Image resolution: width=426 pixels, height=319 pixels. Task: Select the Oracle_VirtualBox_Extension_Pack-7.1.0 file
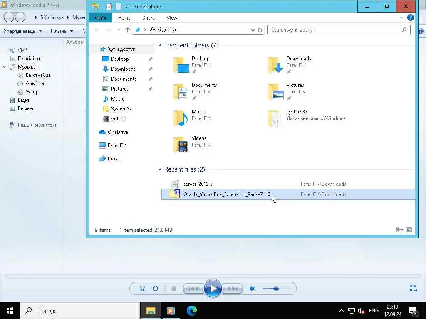[288, 194]
